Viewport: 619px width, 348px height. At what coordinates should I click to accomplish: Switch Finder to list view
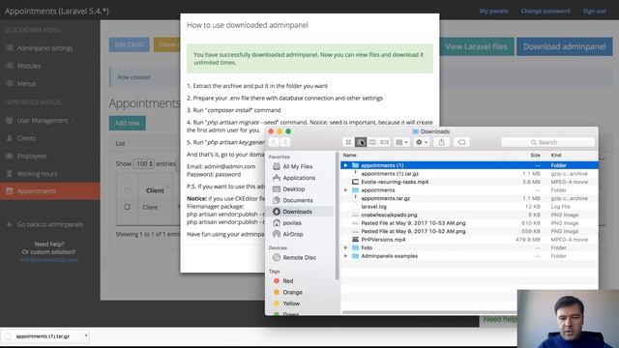pos(361,142)
